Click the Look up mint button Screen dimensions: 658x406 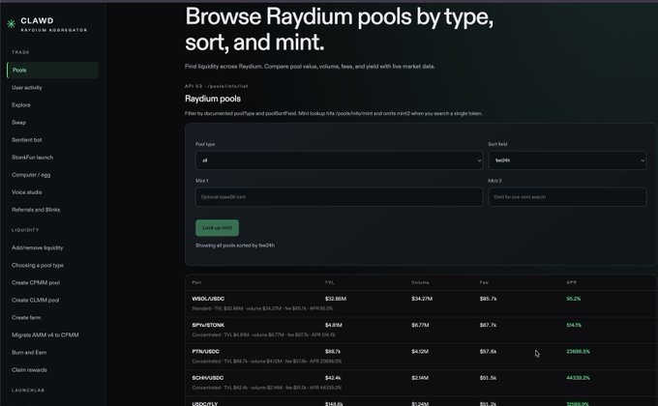coord(217,228)
